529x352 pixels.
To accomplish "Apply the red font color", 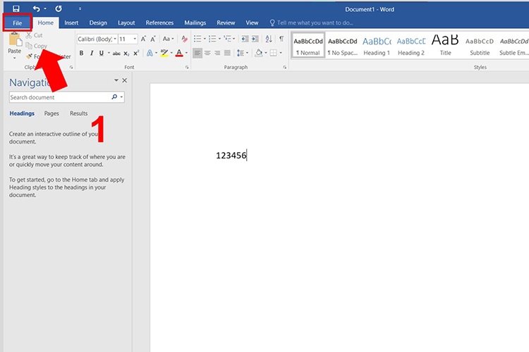I will (179, 53).
